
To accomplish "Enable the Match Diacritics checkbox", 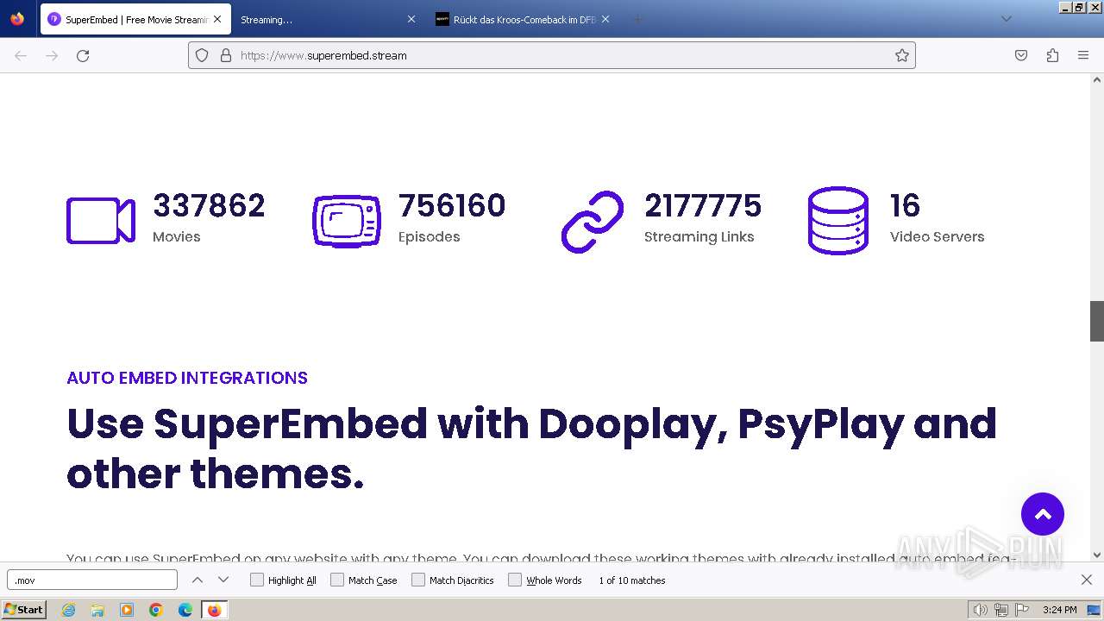I will click(418, 580).
